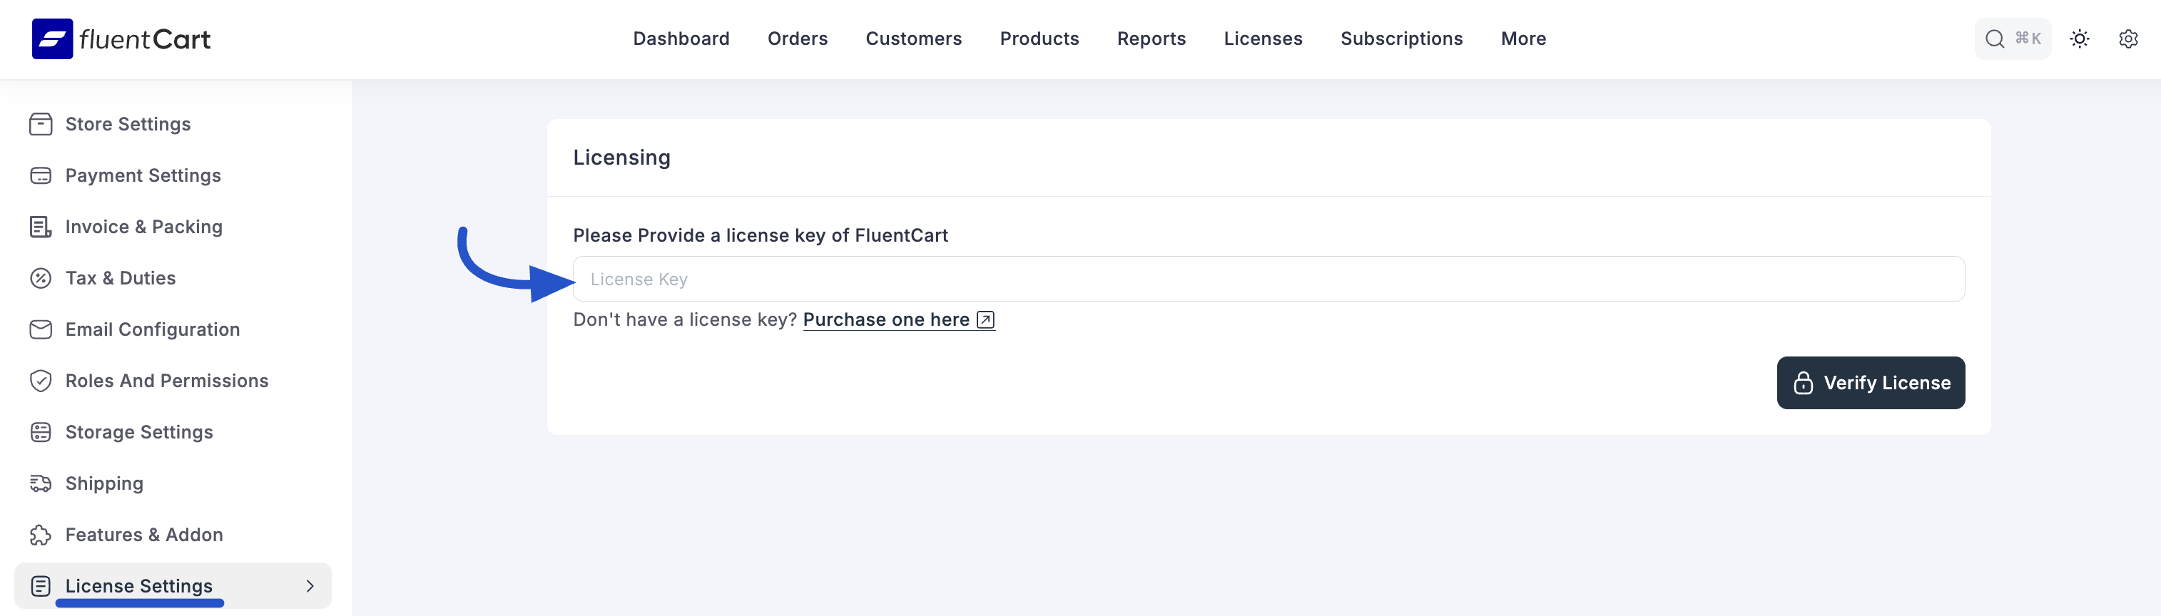Open the Orders menu item
Screen dimensions: 2161x616
pyautogui.click(x=797, y=38)
